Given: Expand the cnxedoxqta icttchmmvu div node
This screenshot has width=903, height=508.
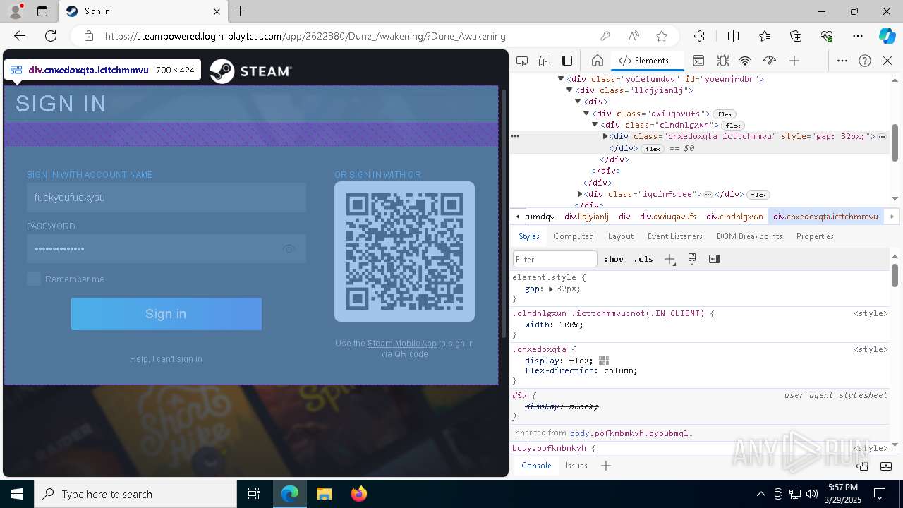Looking at the screenshot, I should tap(605, 136).
